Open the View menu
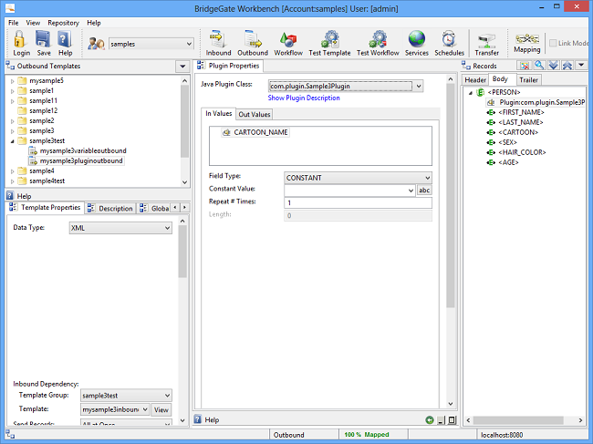Viewport: 593px width, 444px height. coord(33,23)
